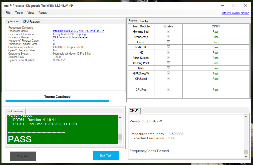Click the Prime Number module cell
Screen dimensions: 253x165
pyautogui.click(x=141, y=58)
